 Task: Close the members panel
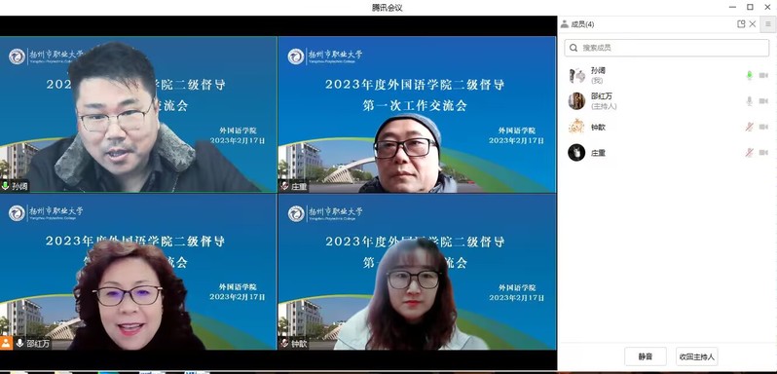(753, 23)
